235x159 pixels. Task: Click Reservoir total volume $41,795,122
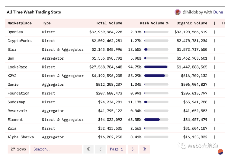(x=110, y=111)
